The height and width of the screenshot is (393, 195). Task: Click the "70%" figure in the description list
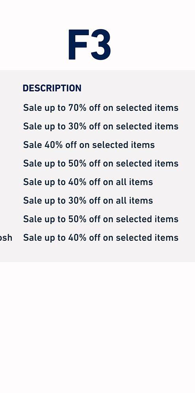77,108
